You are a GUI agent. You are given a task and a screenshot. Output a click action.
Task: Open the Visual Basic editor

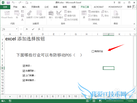tap(7, 15)
